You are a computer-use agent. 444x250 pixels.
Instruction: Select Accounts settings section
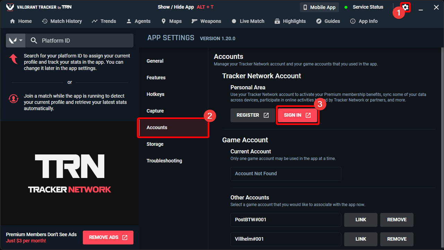[x=173, y=128]
